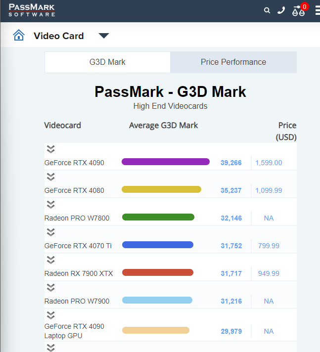
Task: Click the price 1,099.99
Action: pos(269,190)
